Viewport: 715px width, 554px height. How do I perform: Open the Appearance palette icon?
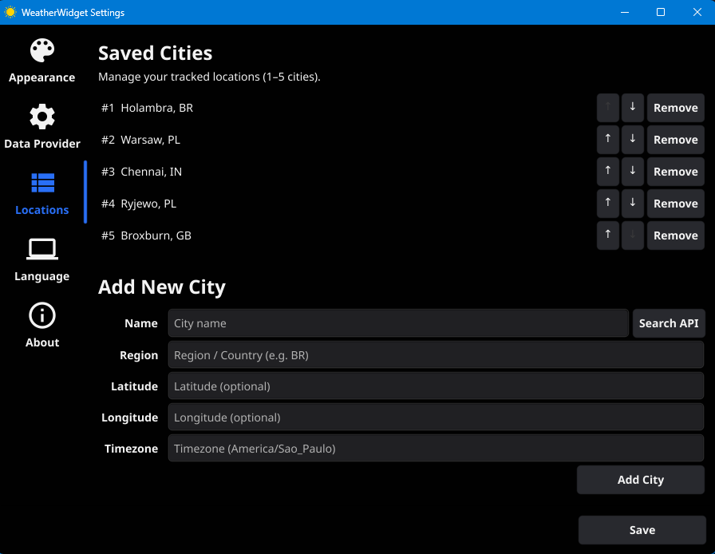(x=42, y=49)
